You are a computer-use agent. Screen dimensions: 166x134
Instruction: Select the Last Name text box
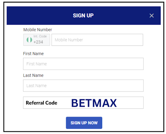click(83, 86)
